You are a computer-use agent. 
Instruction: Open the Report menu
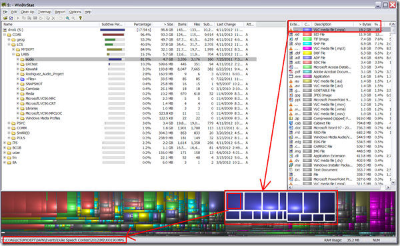pyautogui.click(x=60, y=12)
